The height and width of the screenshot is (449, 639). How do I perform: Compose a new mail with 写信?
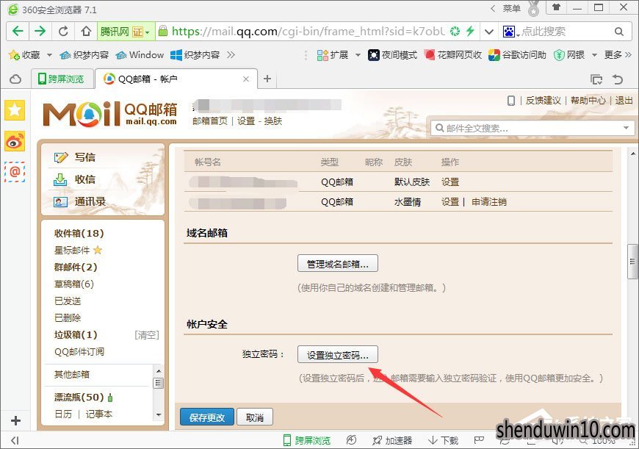84,157
